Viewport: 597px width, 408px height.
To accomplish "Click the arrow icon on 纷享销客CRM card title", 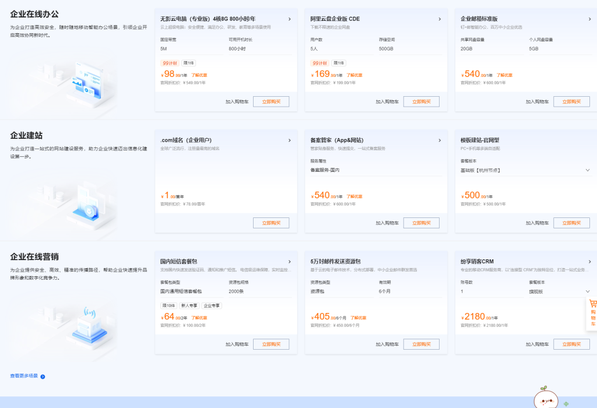I will [589, 261].
